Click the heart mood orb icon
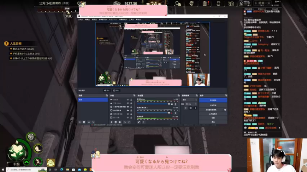 point(17,151)
